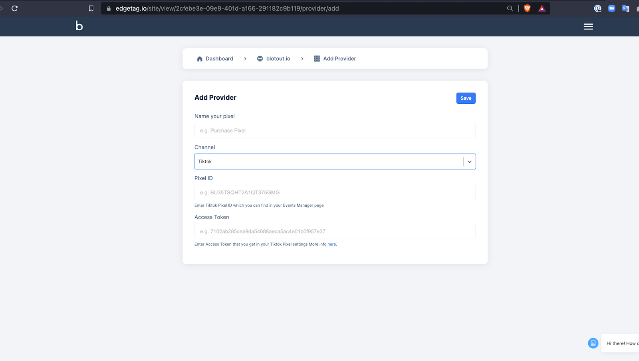639x361 pixels.
Task: Click the bookmark icon in address bar
Action: click(x=91, y=8)
